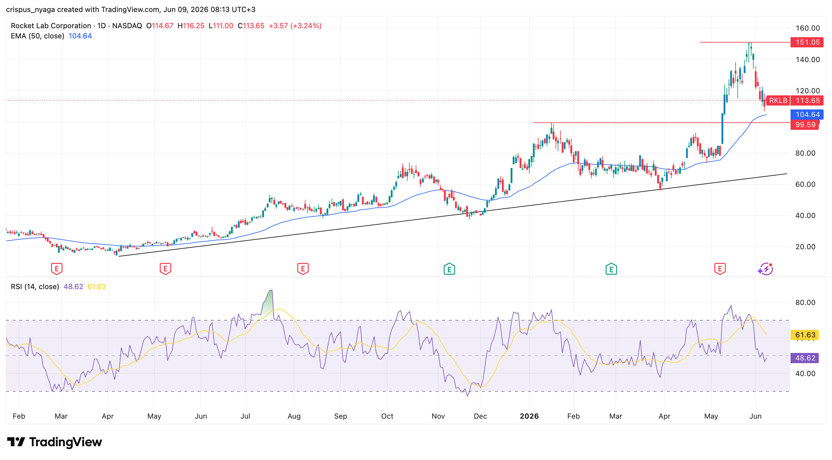Click the green earnings marker near late February 2026
The image size is (832, 460).
(x=611, y=269)
